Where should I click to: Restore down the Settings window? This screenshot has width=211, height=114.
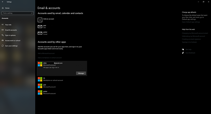[x=203, y=2]
